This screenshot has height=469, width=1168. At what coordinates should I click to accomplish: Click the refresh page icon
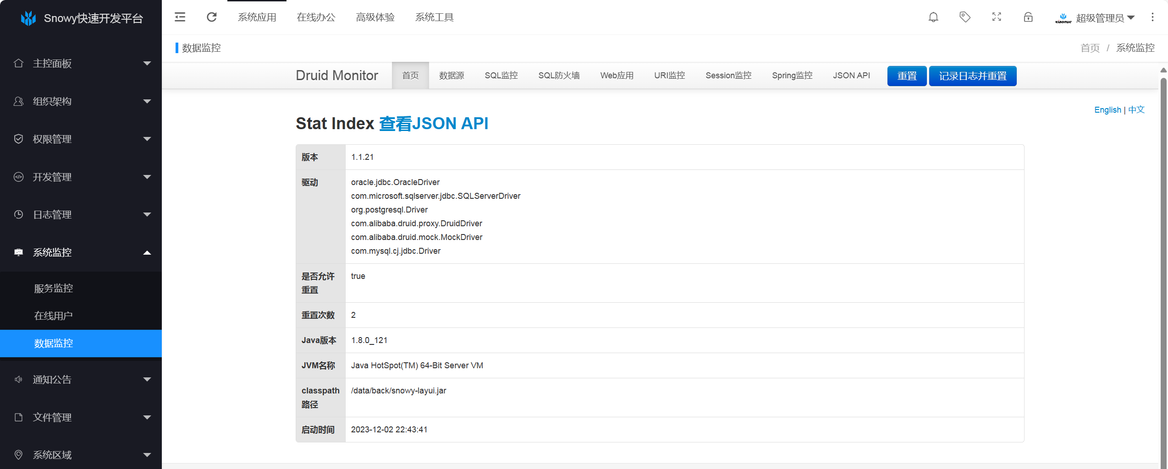point(212,17)
